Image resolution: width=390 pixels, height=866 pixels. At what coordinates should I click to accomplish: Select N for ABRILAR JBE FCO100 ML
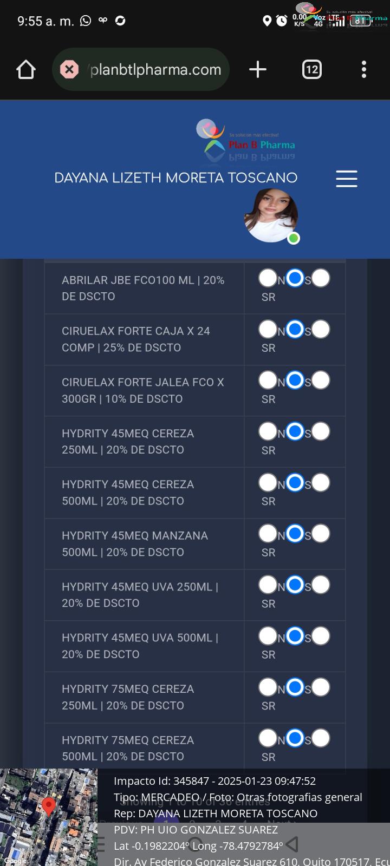pyautogui.click(x=268, y=278)
